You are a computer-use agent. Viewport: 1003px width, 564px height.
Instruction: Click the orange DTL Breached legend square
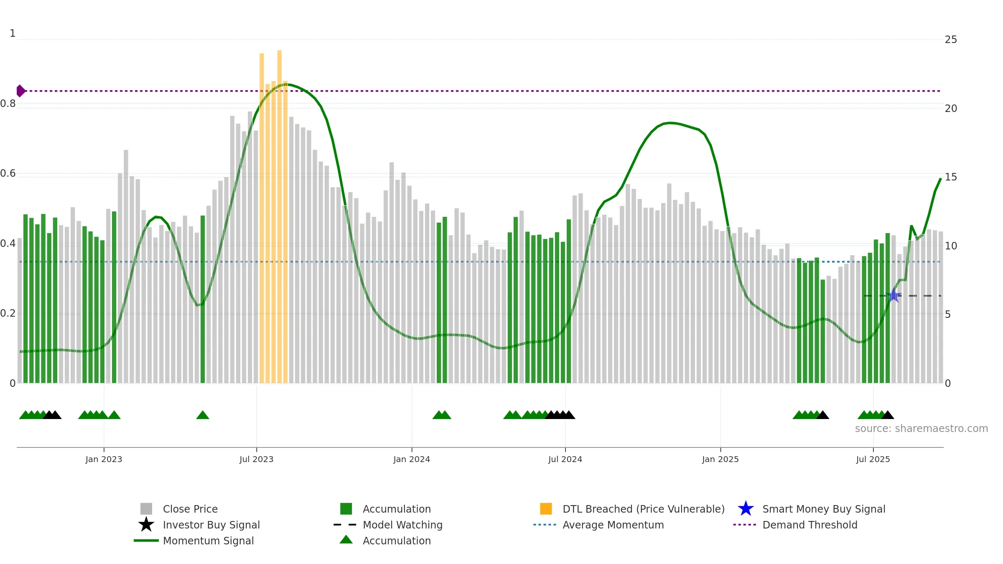546,509
